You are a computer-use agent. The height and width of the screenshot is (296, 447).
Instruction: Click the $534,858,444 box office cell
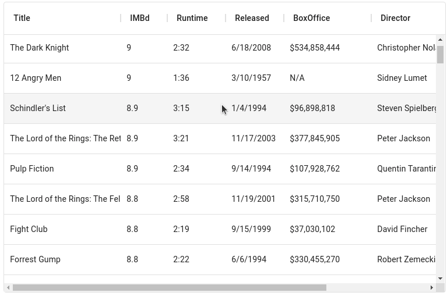click(x=315, y=48)
